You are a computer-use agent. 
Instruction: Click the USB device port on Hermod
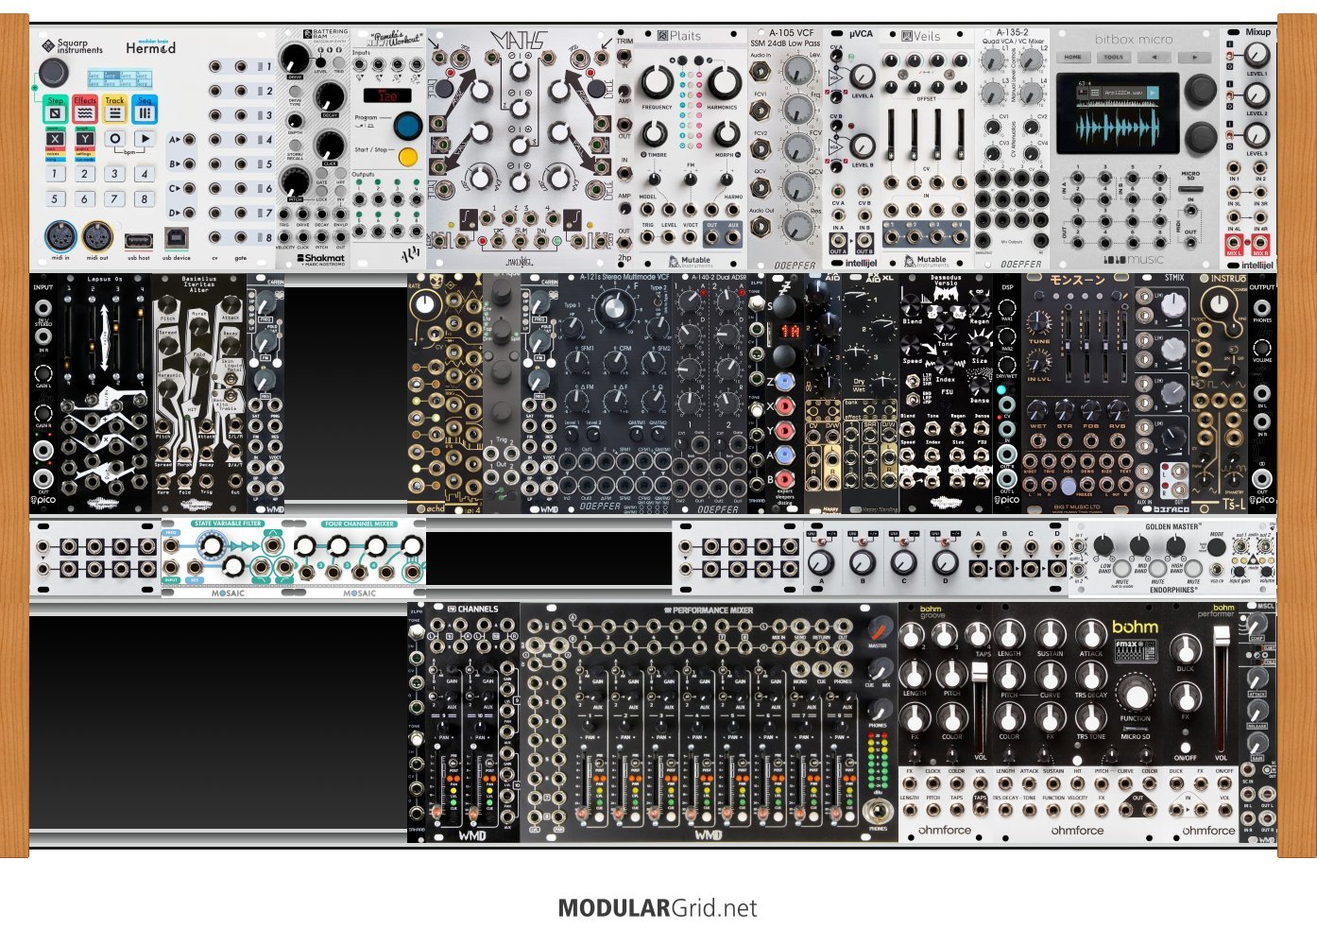pyautogui.click(x=176, y=238)
